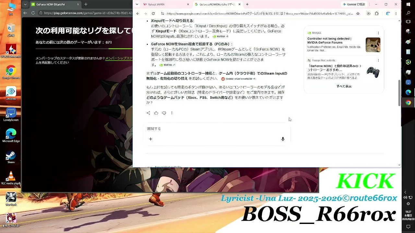This screenshot has height=233, width=415.
Task: Open a new tab in the GeForce NOW window
Action: (86, 5)
